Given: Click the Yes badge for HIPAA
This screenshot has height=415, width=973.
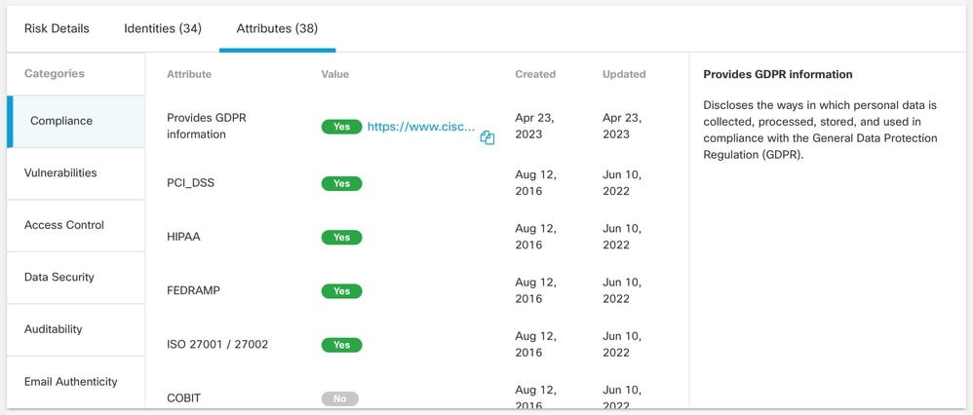Looking at the screenshot, I should point(341,237).
